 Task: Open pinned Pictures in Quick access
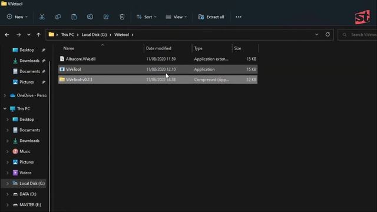click(x=27, y=82)
